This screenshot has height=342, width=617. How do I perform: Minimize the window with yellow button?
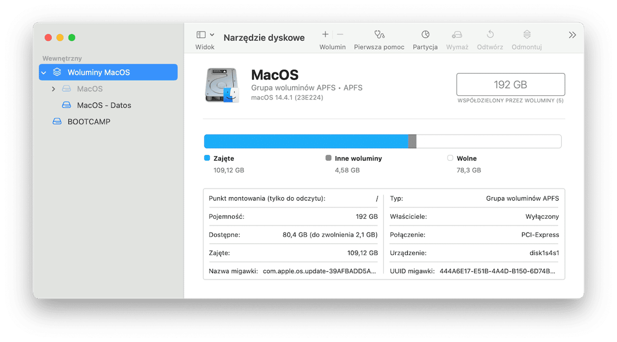pyautogui.click(x=60, y=37)
